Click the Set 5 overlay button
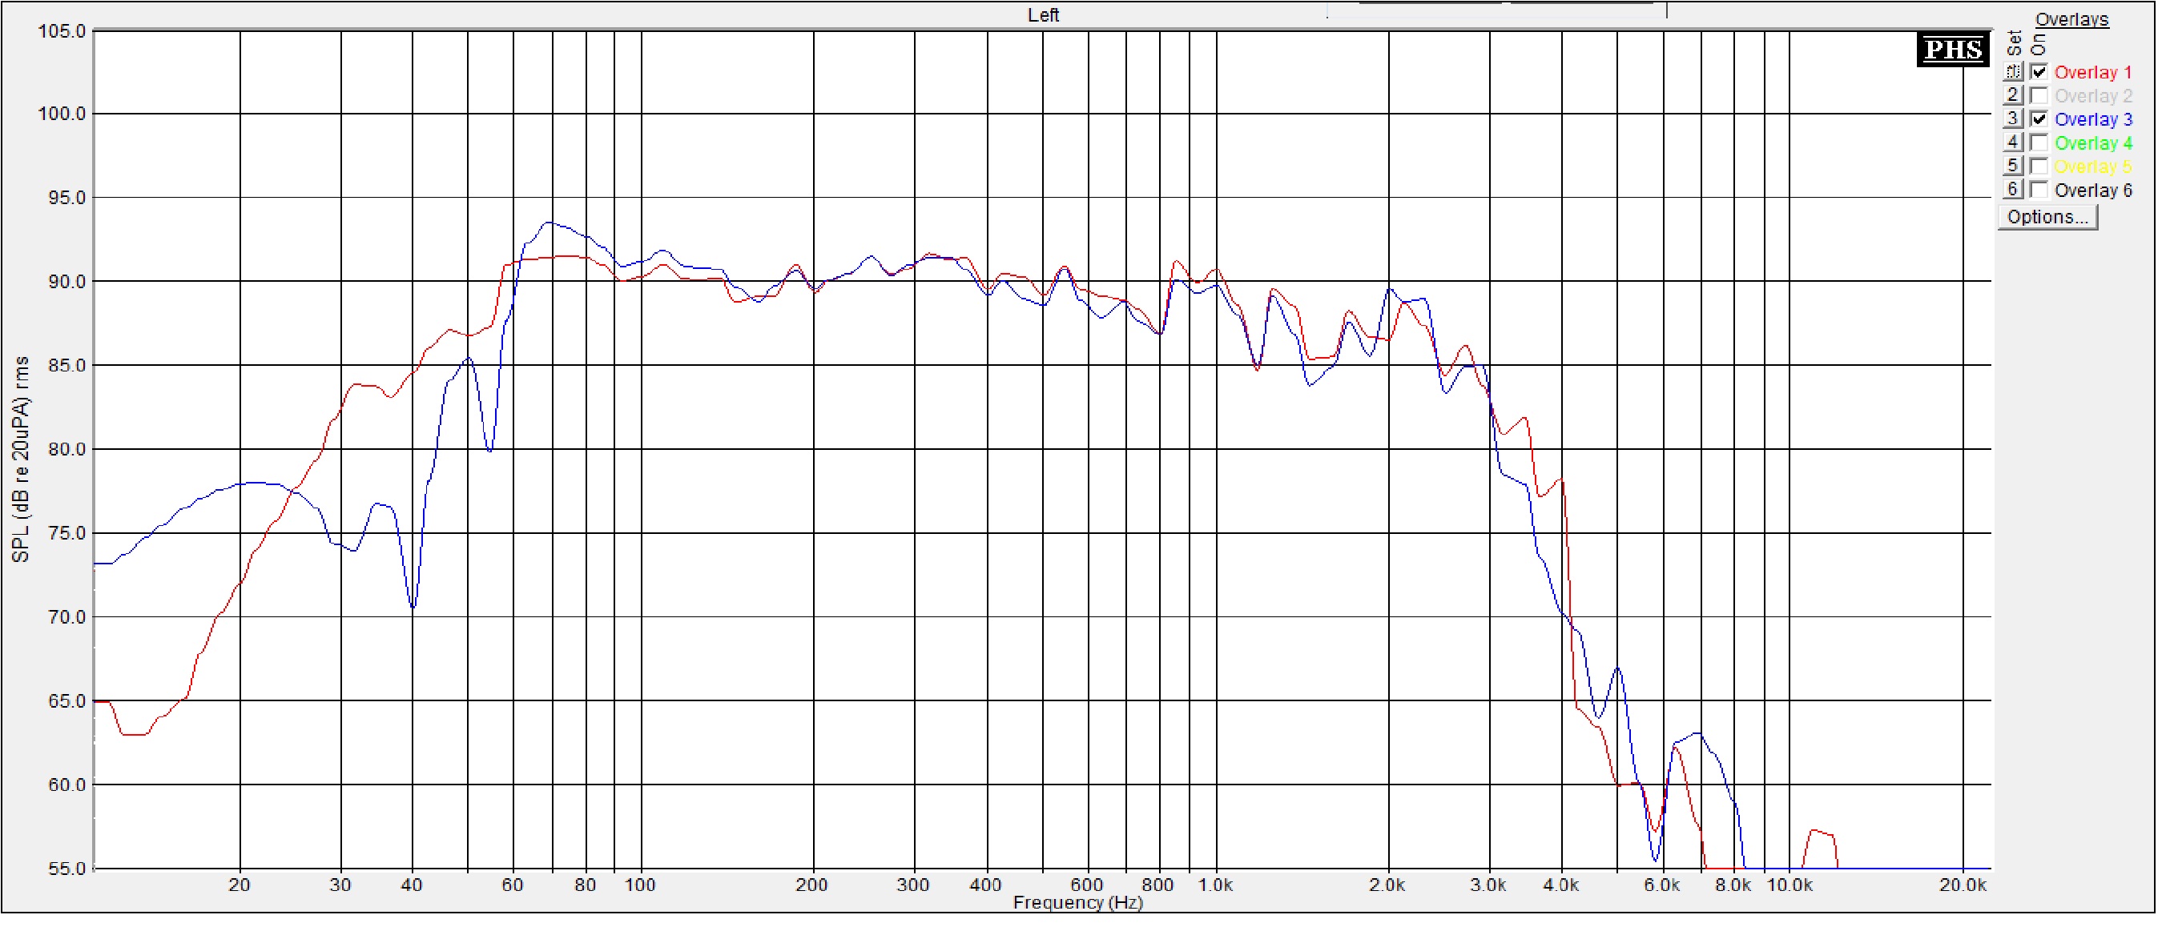2174x935 pixels. tap(2013, 166)
